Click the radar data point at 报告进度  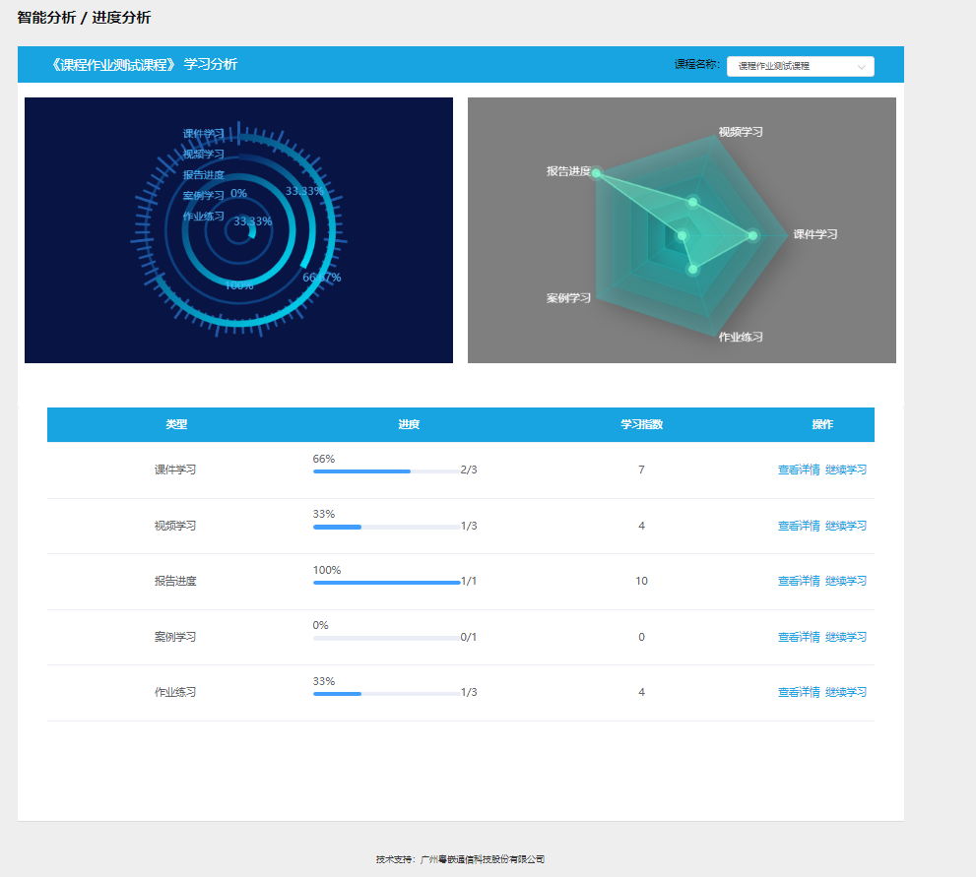coord(596,173)
